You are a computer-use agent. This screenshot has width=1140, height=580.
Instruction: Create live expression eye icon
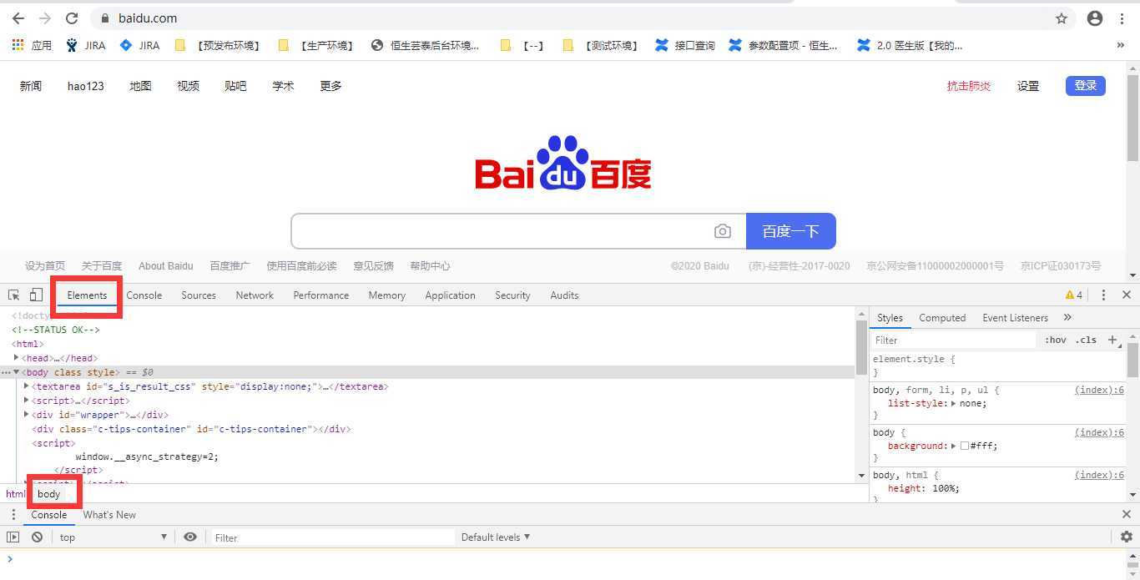[190, 537]
